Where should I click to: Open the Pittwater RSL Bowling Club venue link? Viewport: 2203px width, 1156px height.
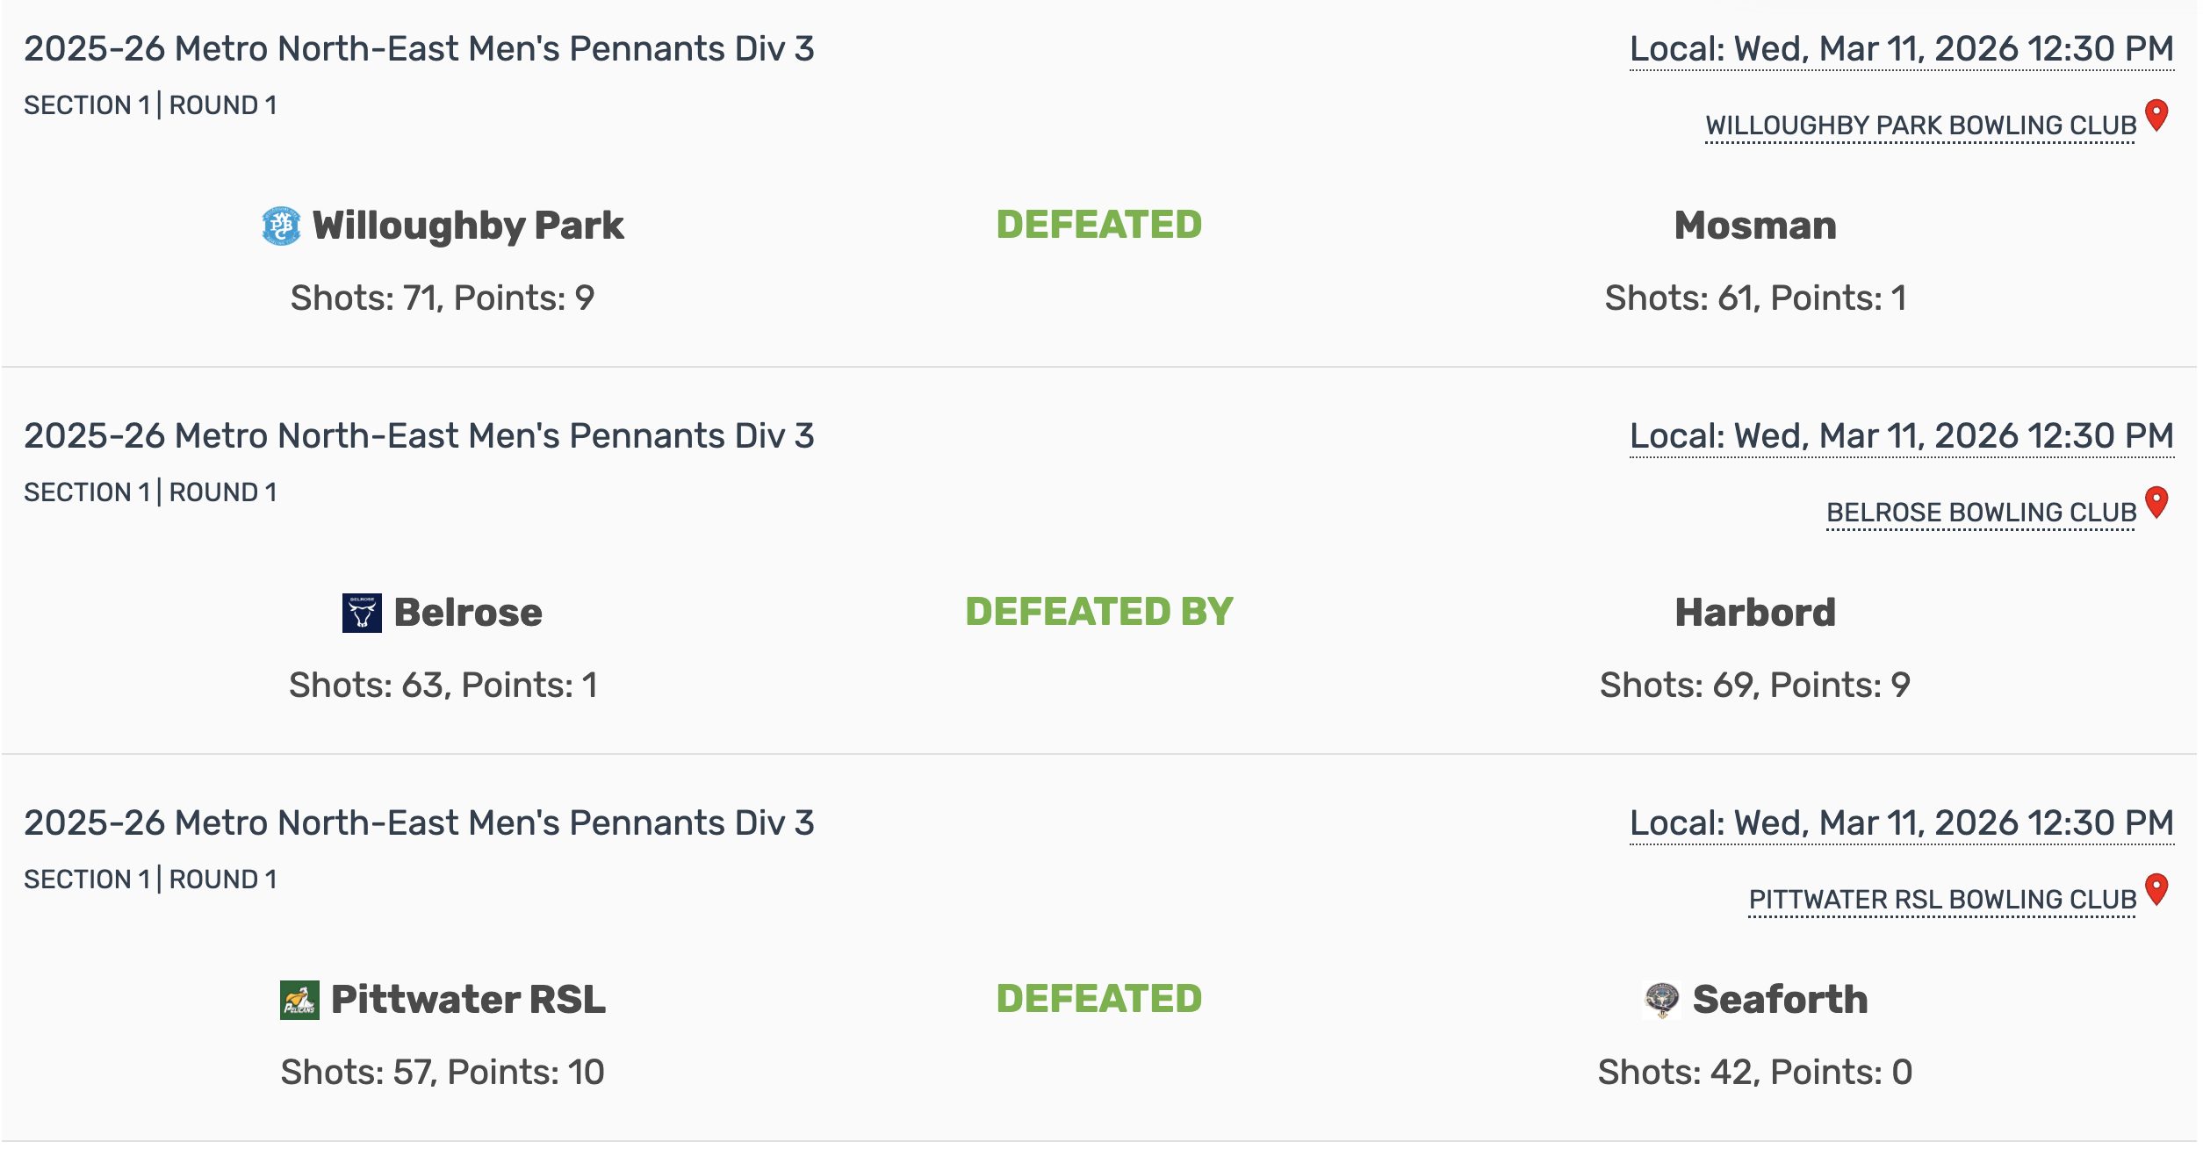pyautogui.click(x=1942, y=901)
